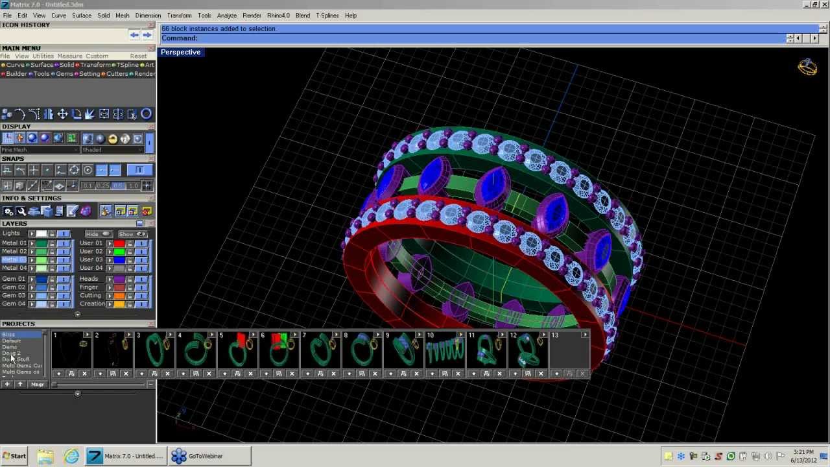
Task: Expand arrow next to Lights layer
Action: [32, 233]
